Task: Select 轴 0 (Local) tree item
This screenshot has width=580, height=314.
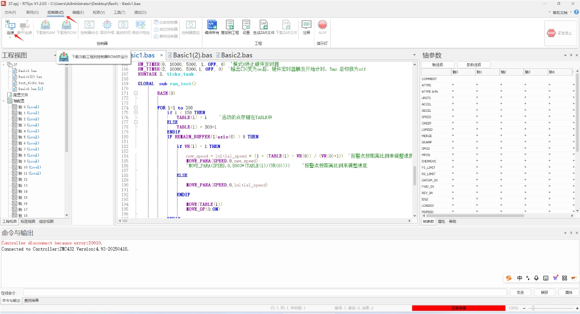Action: pyautogui.click(x=26, y=107)
